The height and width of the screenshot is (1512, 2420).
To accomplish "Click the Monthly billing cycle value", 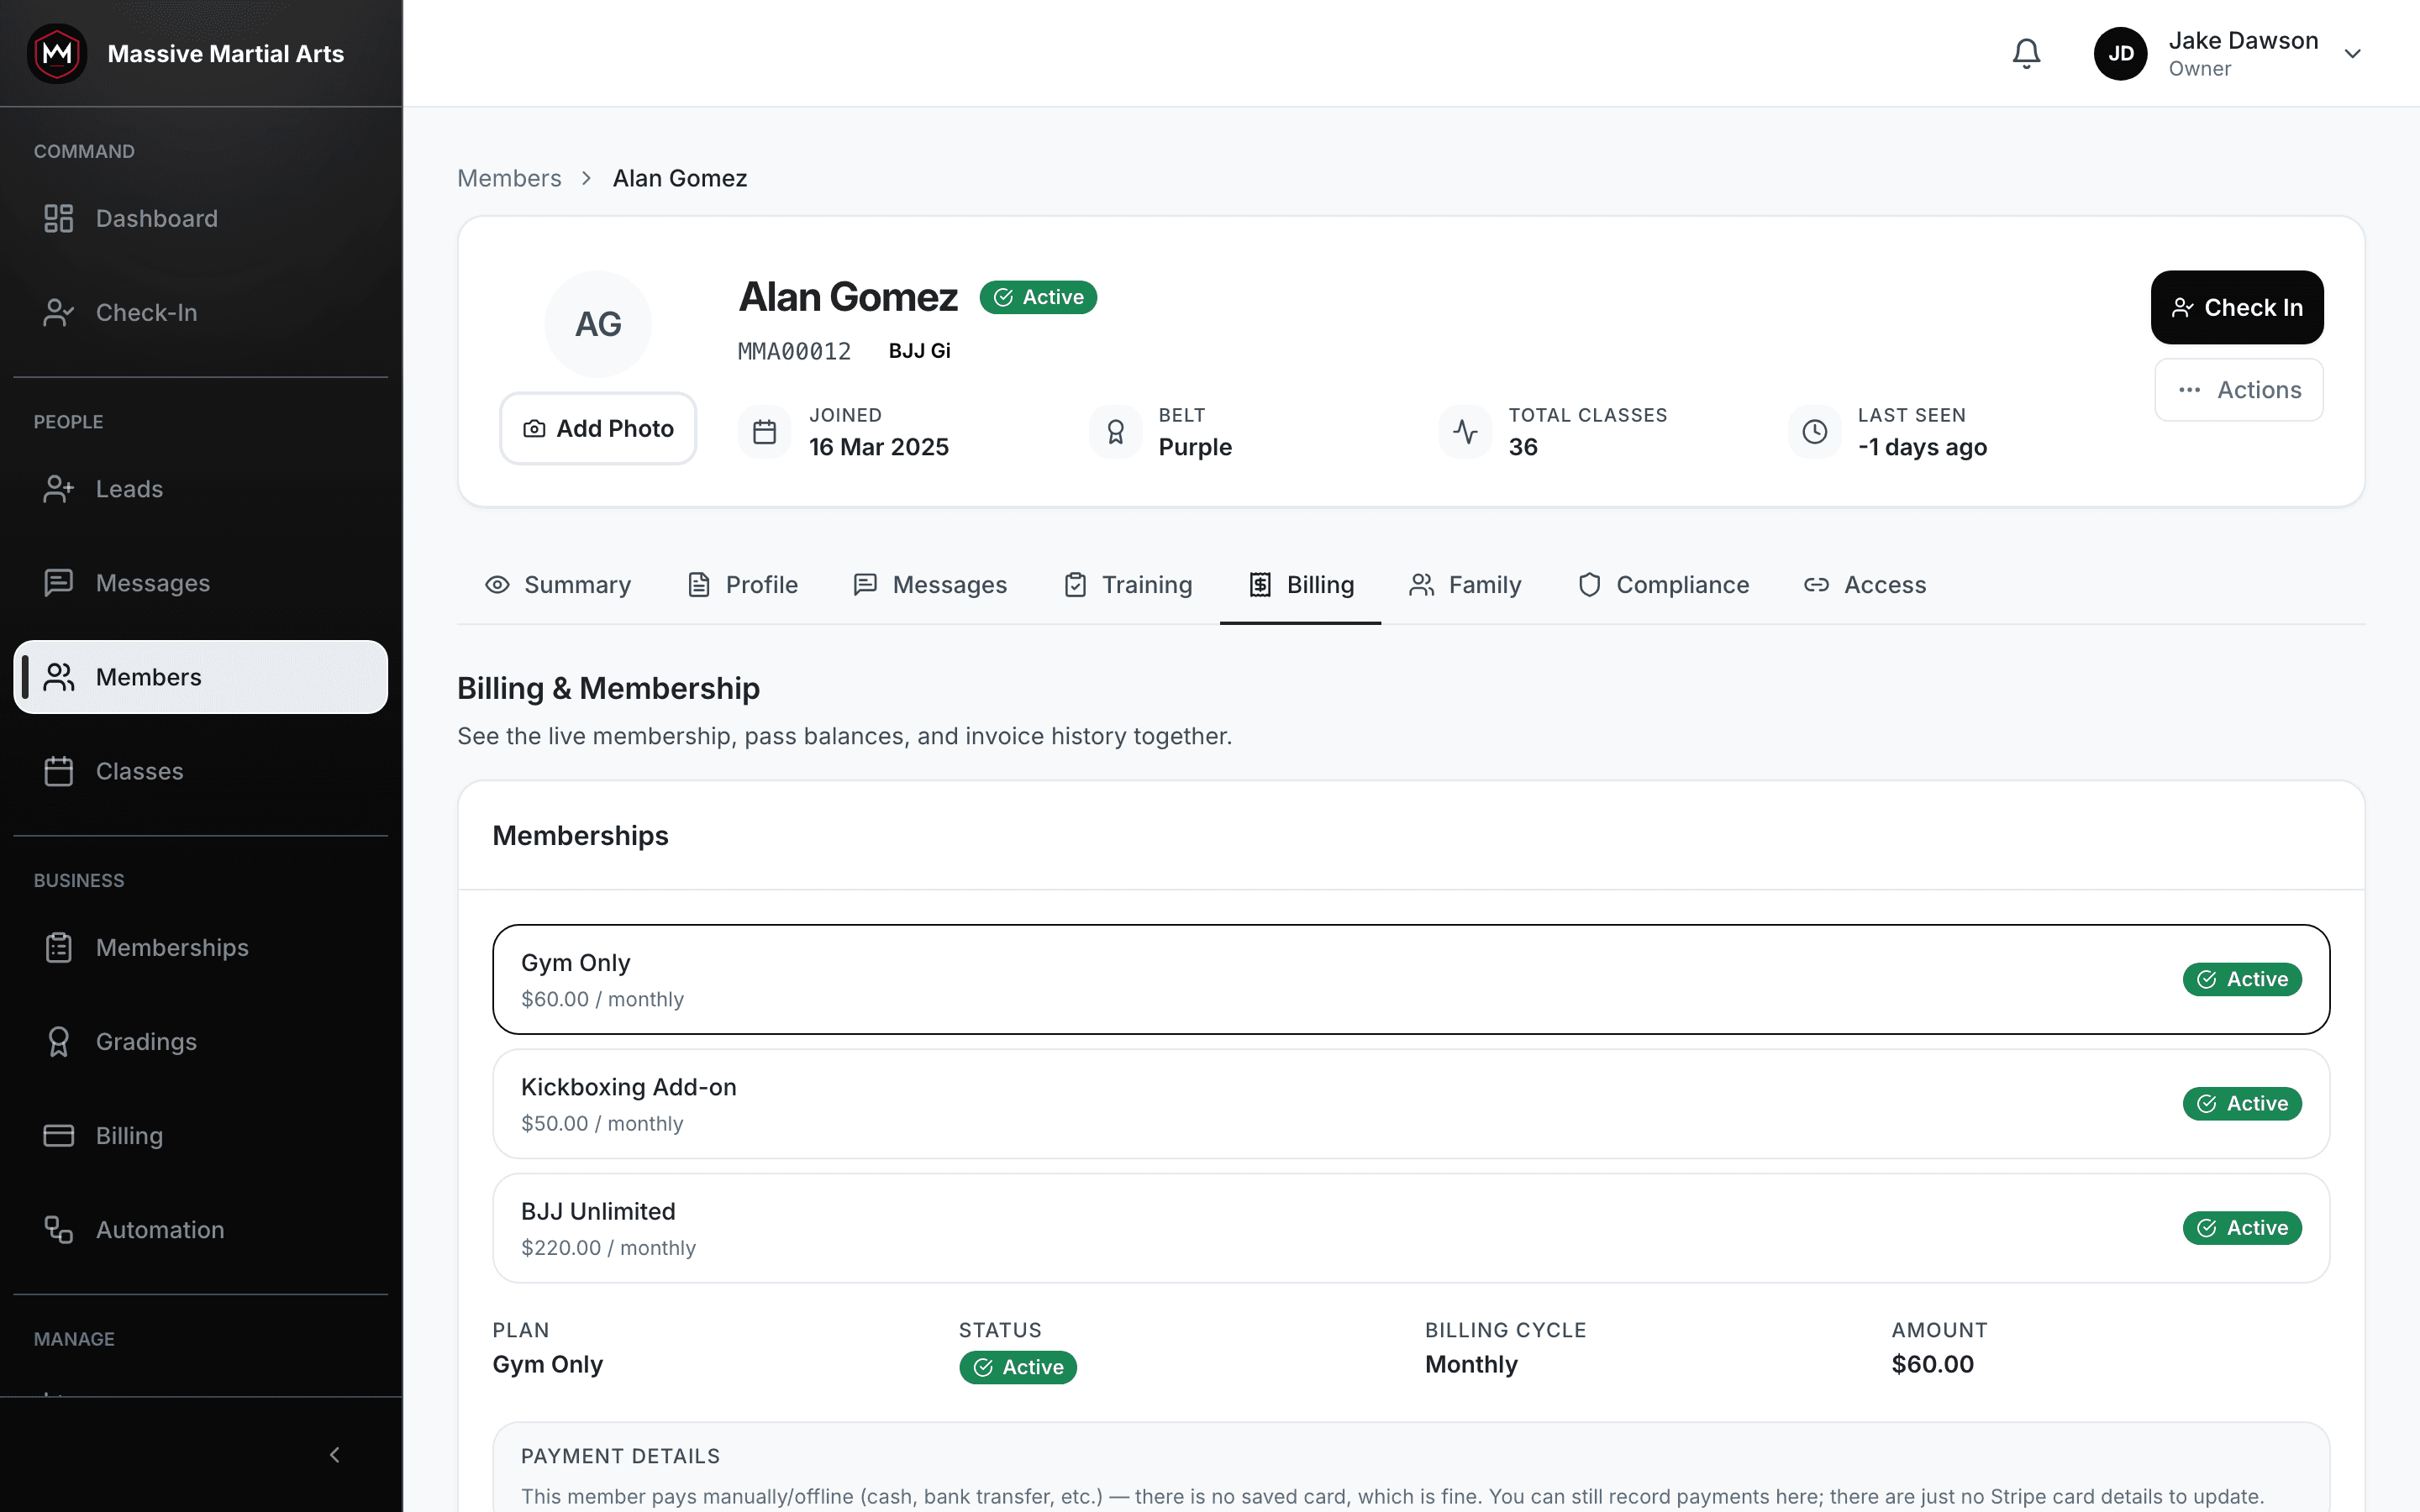I will (1471, 1364).
